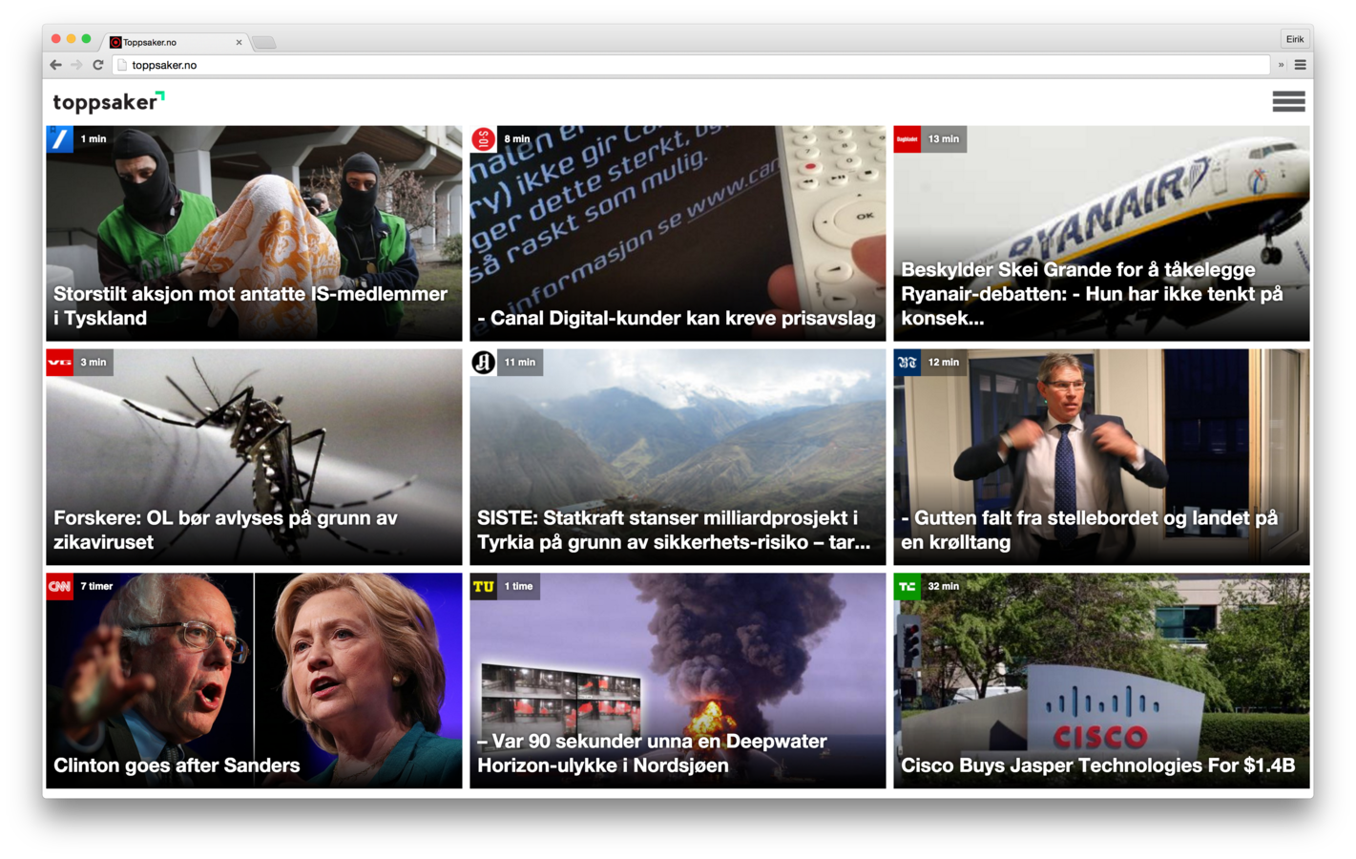The width and height of the screenshot is (1356, 859).
Task: Click the browser forward arrow
Action: tap(76, 65)
